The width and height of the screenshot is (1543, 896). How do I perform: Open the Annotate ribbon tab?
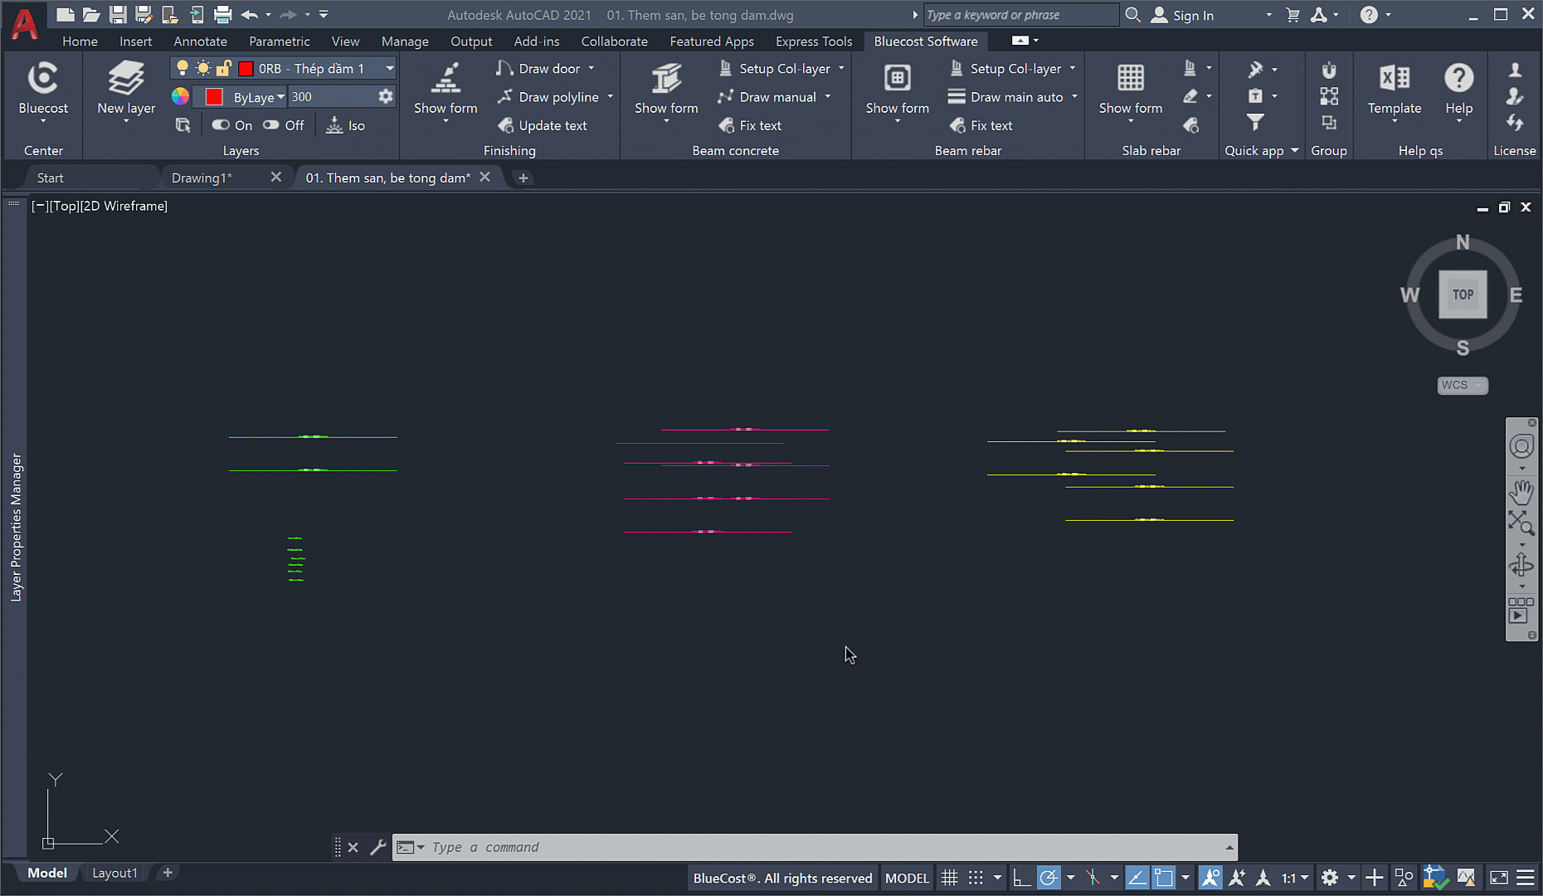200,41
